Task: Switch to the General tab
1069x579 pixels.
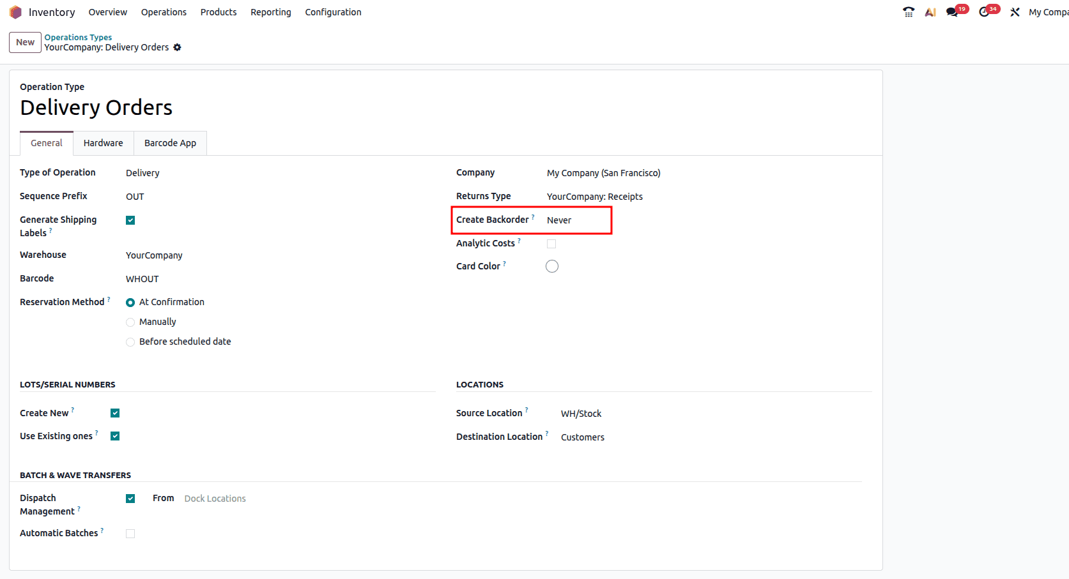Action: [x=47, y=143]
